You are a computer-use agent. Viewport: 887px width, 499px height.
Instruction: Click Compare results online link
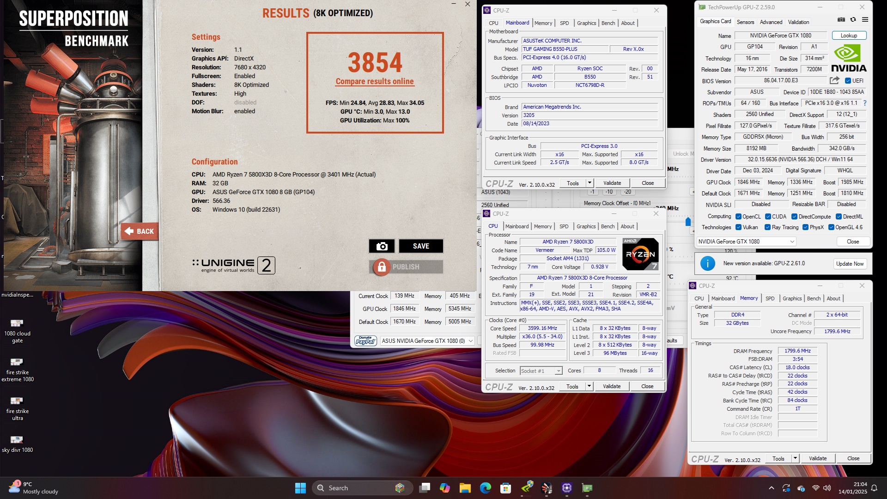[375, 81]
